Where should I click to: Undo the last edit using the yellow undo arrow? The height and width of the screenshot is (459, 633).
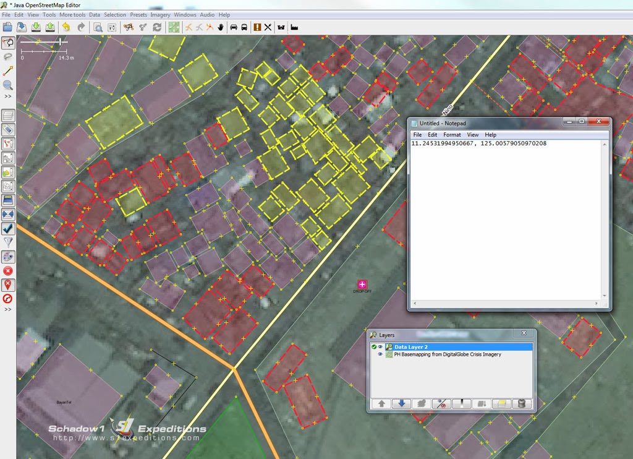click(67, 27)
